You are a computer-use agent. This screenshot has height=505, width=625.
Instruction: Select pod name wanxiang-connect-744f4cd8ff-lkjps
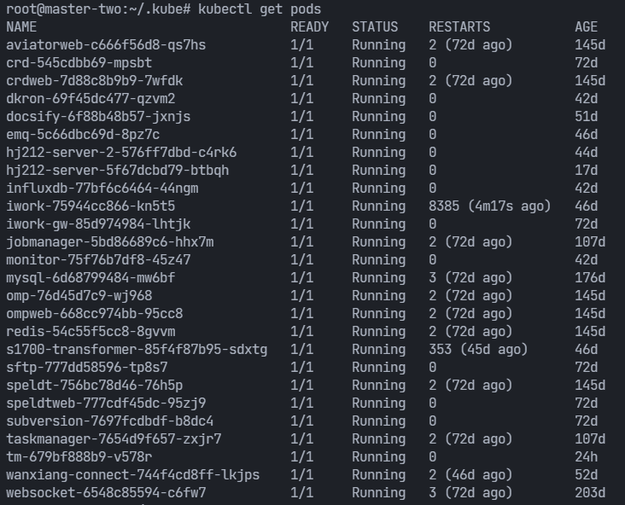pos(132,475)
